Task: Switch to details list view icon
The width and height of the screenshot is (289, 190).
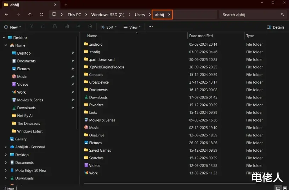Action: pos(278,188)
